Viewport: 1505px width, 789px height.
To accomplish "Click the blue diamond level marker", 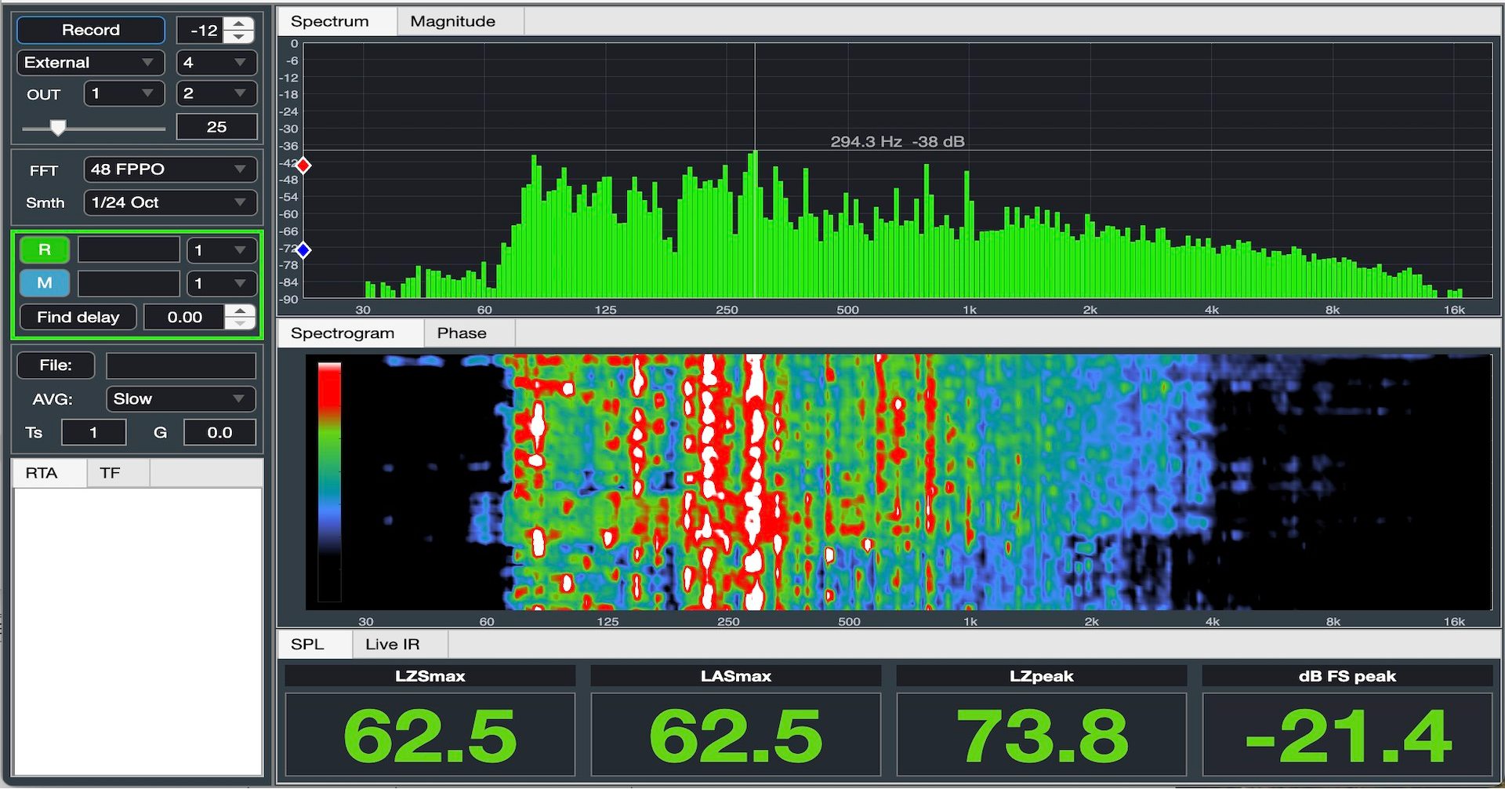I will tap(303, 250).
